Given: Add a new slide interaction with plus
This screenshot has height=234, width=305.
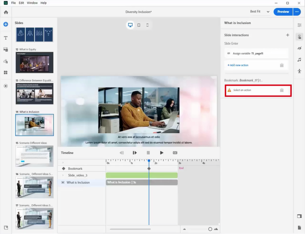Looking at the screenshot, I should (288, 35).
